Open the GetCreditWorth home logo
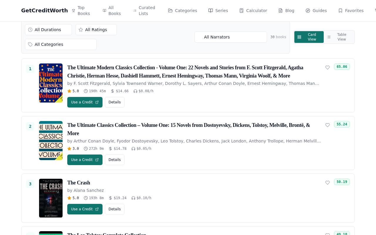Viewport: 376px width, 235px height. 44,11
